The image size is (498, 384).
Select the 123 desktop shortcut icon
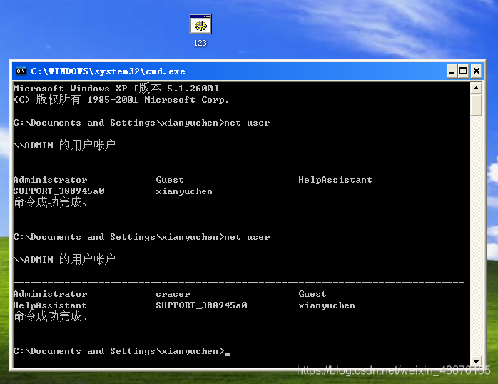(200, 24)
